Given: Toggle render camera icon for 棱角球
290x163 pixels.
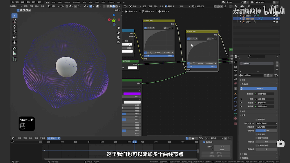Looking at the screenshot, I should click(277, 16).
